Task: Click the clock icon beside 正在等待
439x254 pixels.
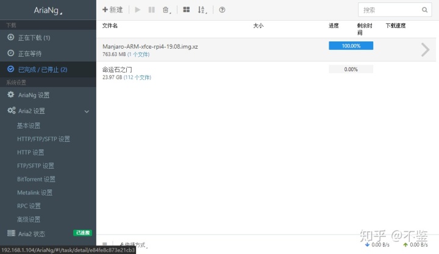Action: click(10, 53)
